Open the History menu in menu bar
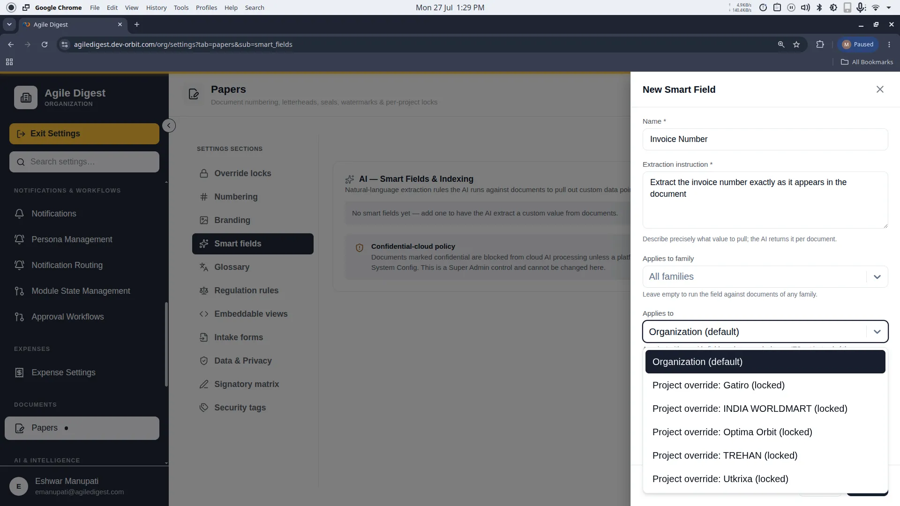 [x=156, y=7]
